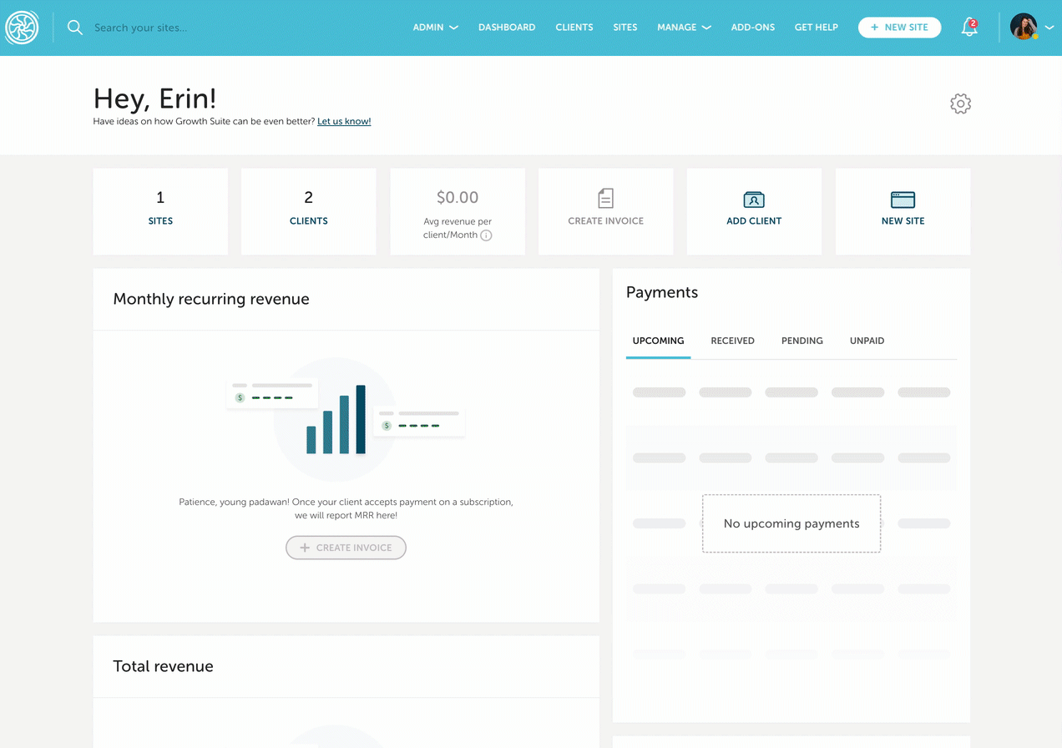Click the "Payments" panel heading
Viewport: 1062px width, 748px height.
coord(662,292)
